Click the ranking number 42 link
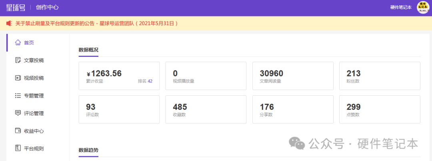This screenshot has height=161, width=432. click(x=150, y=81)
